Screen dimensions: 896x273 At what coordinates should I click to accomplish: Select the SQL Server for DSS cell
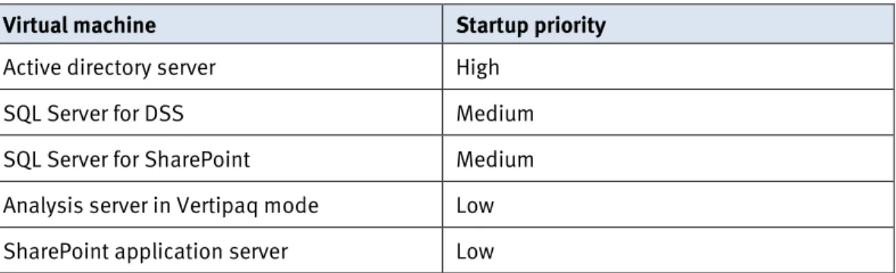[x=220, y=113]
